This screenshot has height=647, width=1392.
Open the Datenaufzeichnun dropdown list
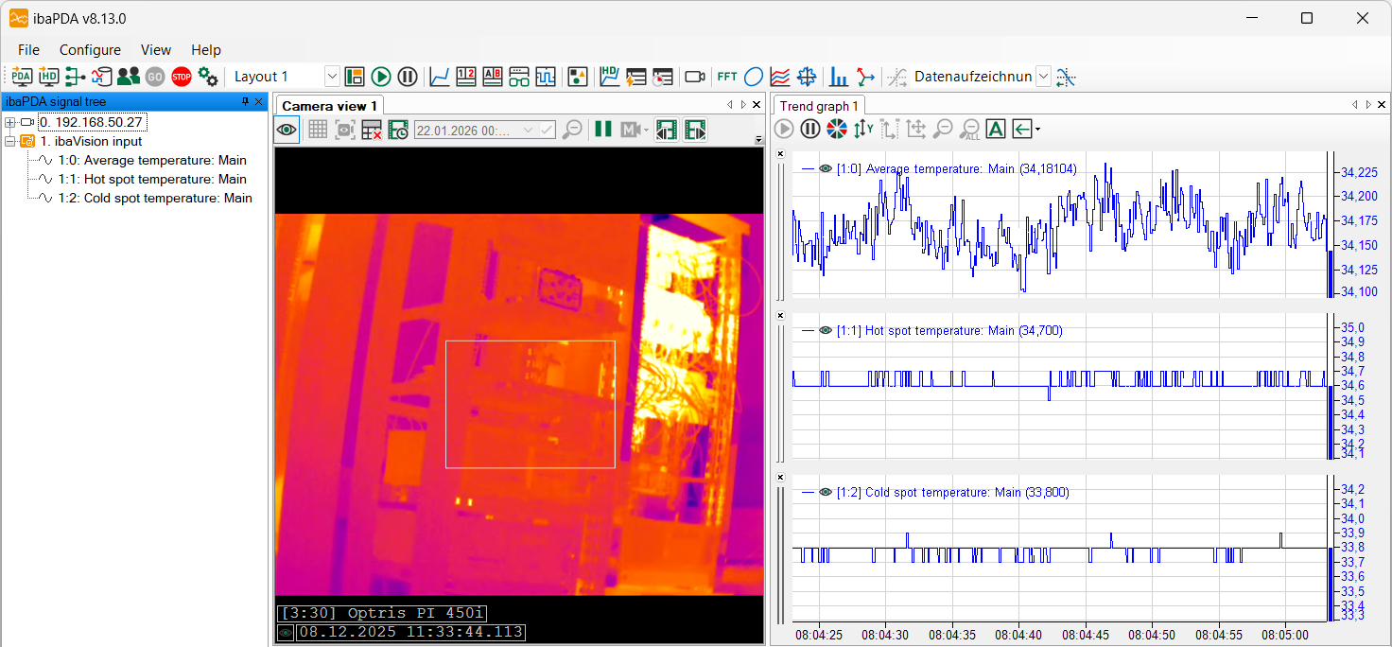(1043, 77)
